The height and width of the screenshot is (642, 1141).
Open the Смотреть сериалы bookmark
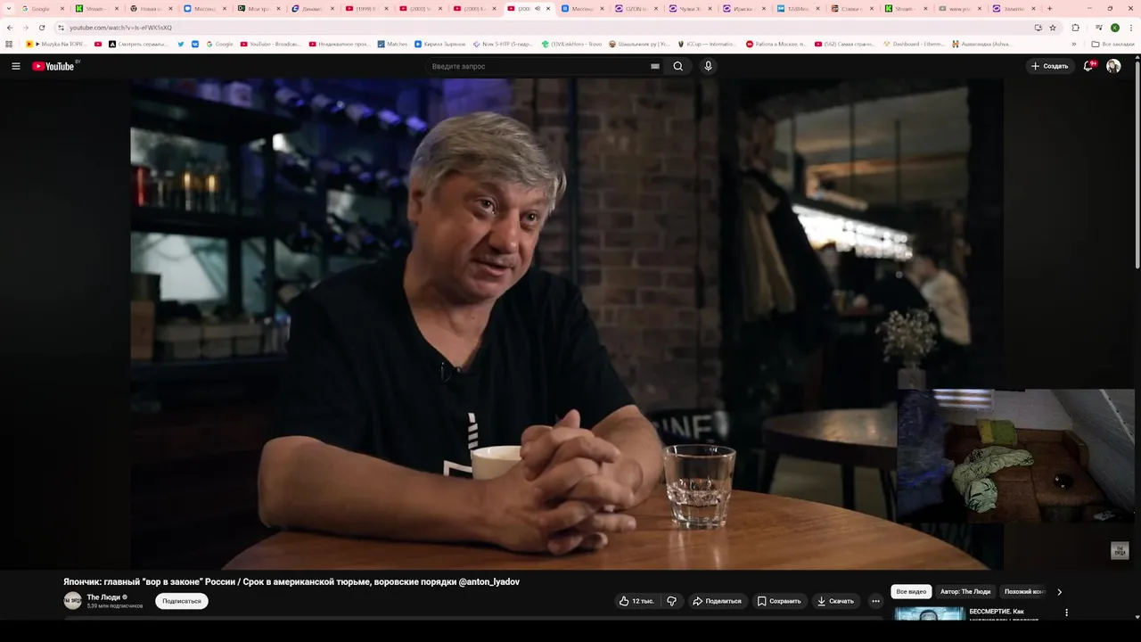[x=137, y=44]
